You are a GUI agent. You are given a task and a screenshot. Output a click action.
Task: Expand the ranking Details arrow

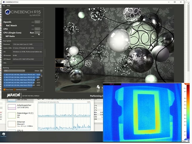click(41, 71)
